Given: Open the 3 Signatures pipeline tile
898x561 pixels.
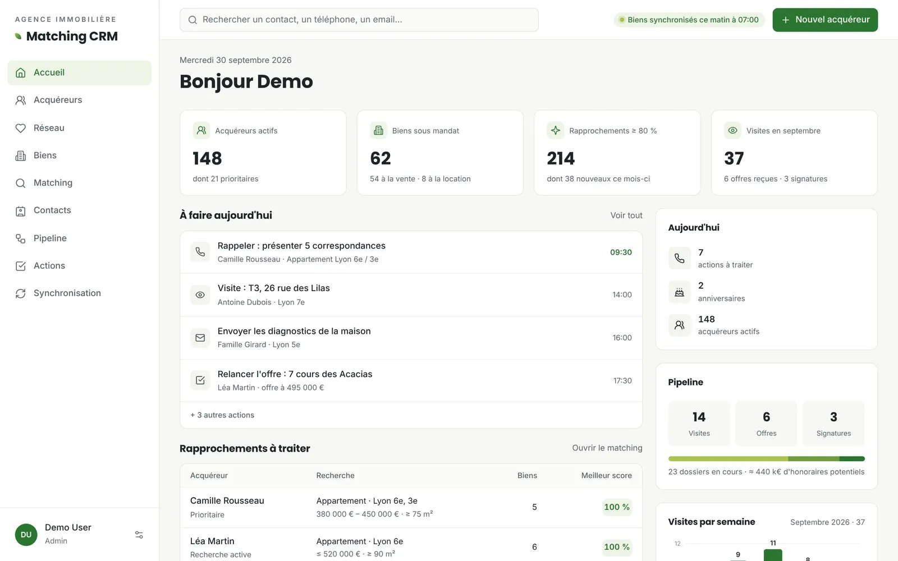Looking at the screenshot, I should click(x=833, y=424).
